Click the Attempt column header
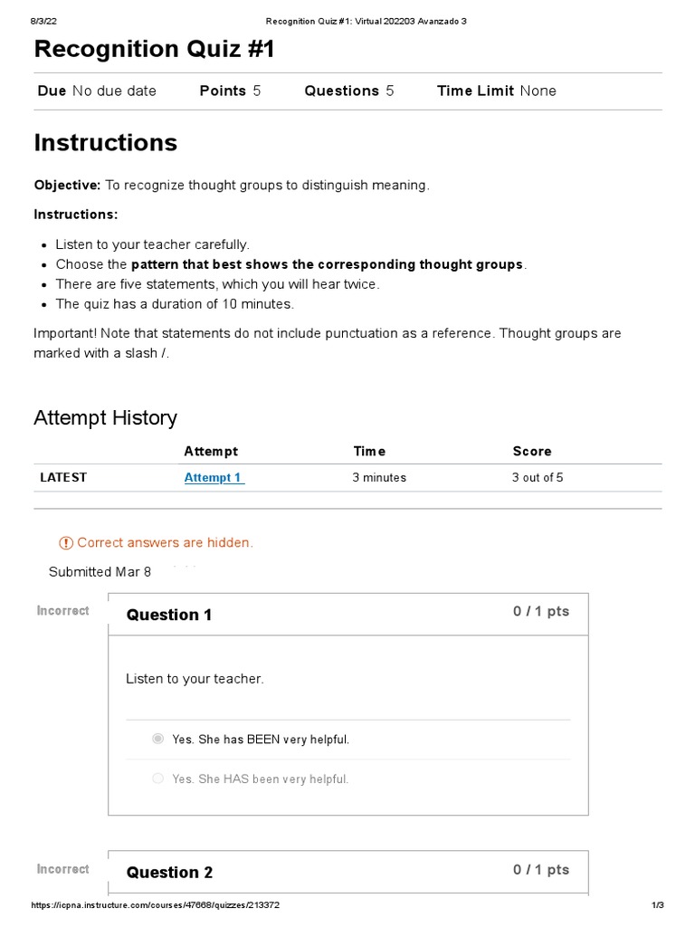Screen dimensions: 695x927 pyautogui.click(x=211, y=451)
